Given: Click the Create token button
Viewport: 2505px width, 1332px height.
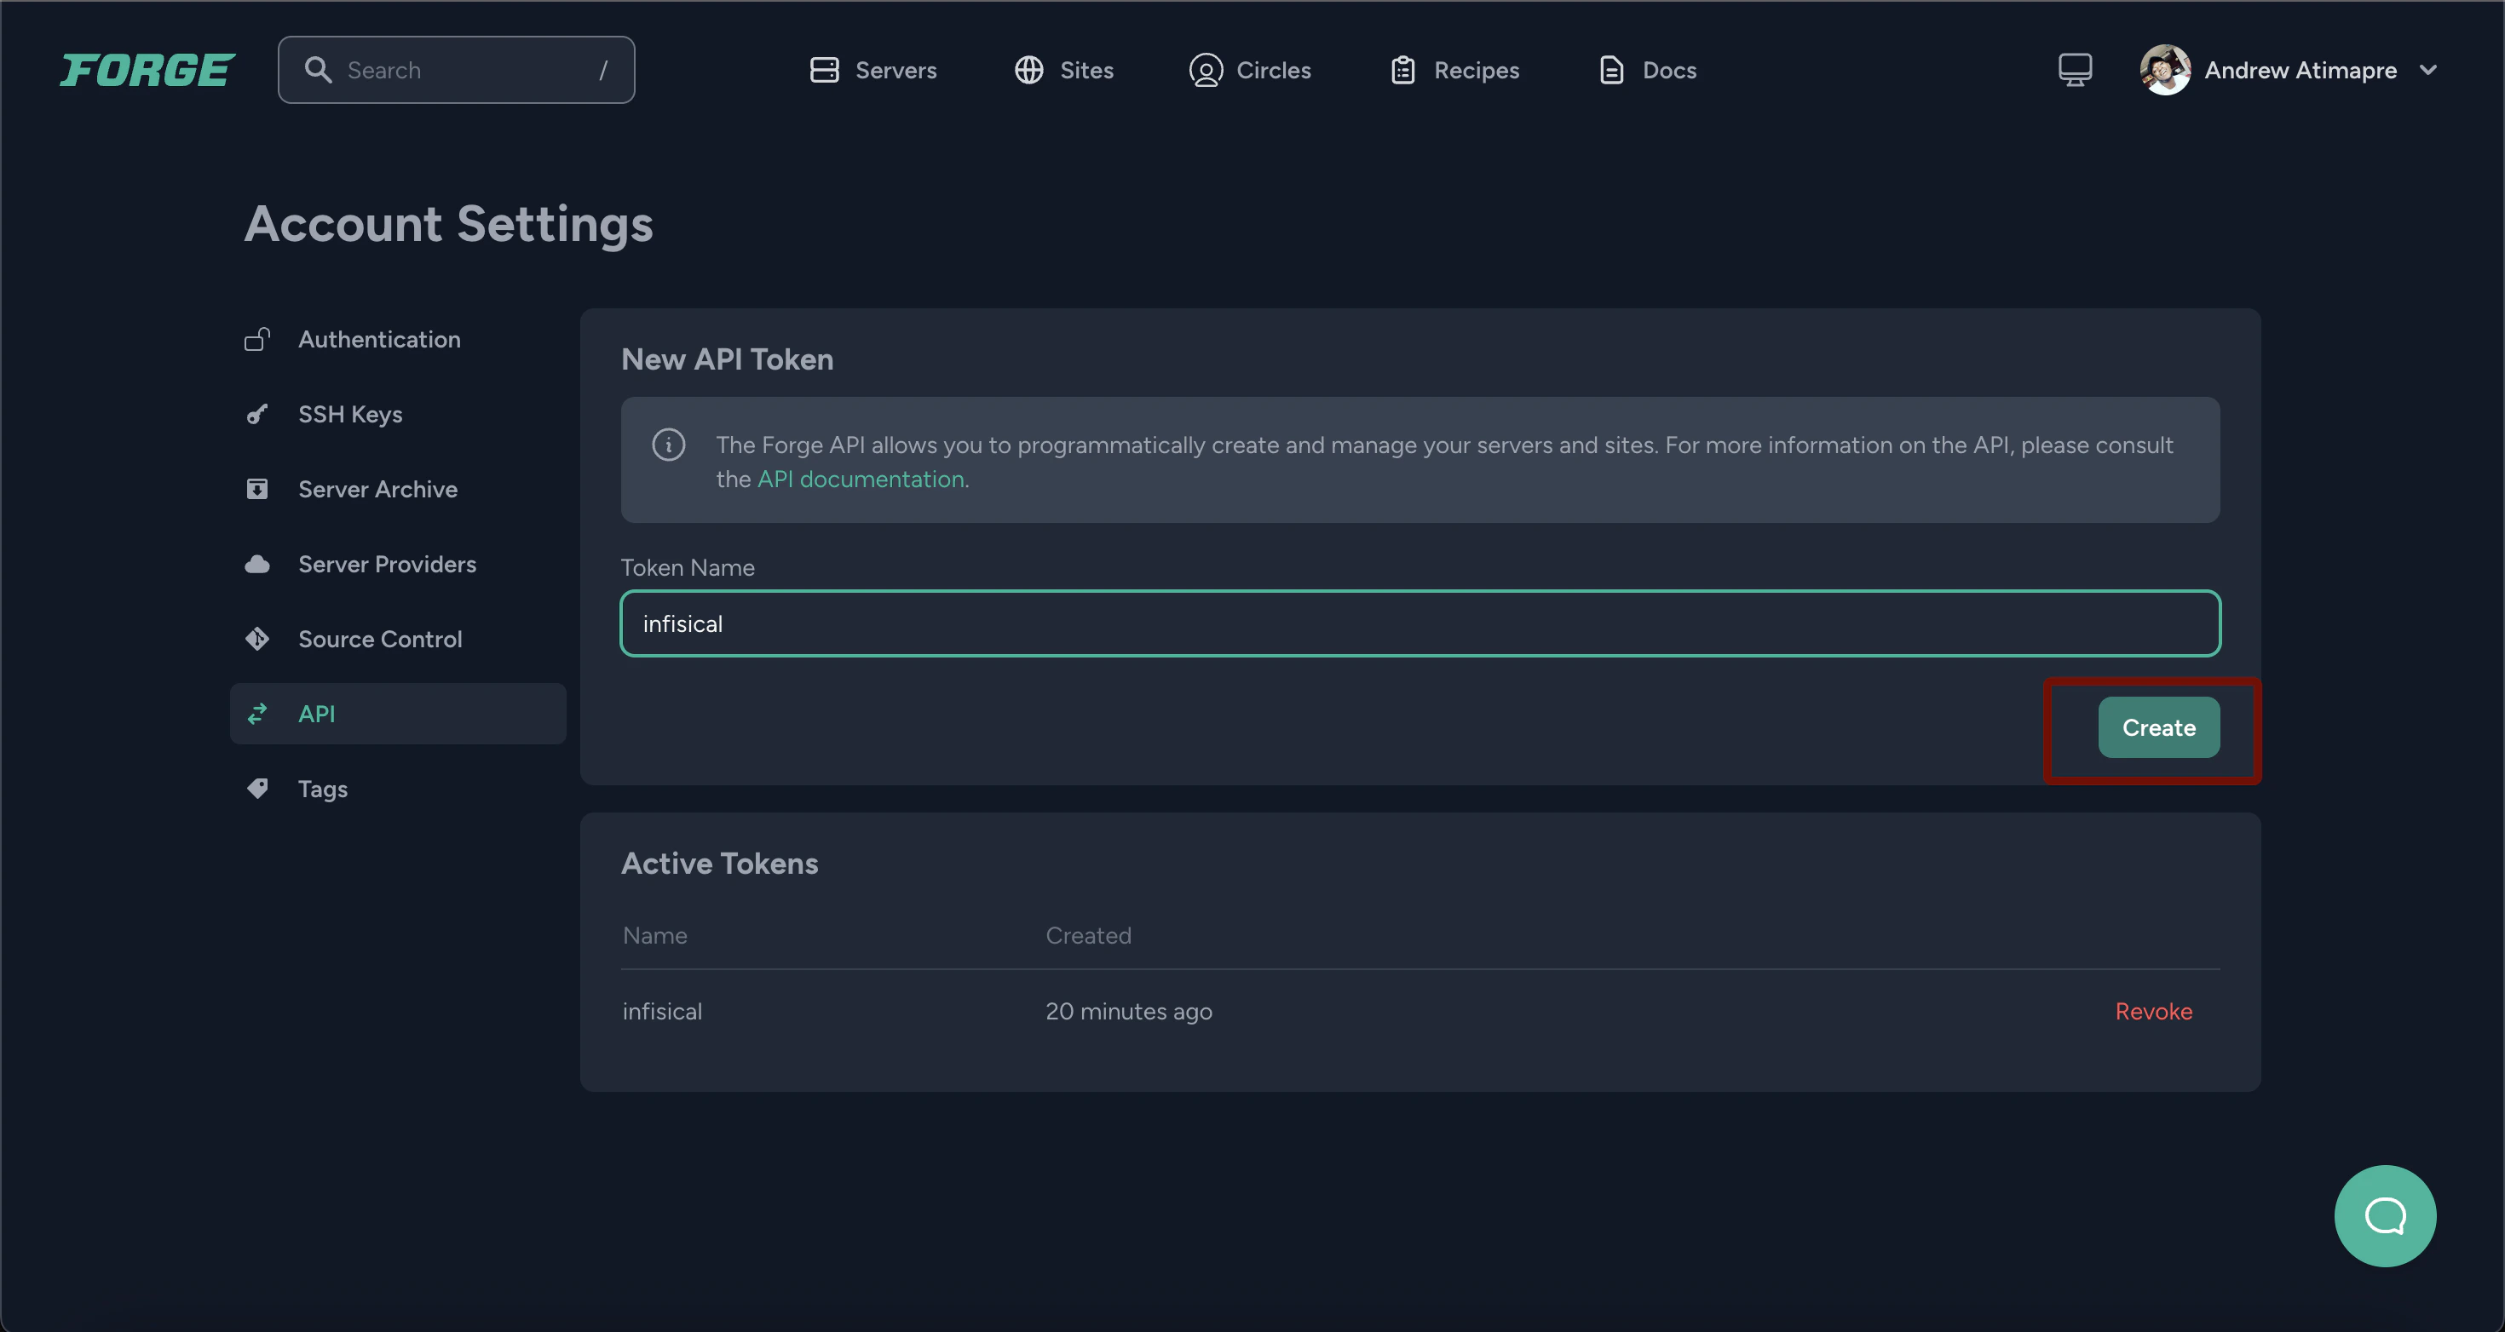Looking at the screenshot, I should tap(2158, 727).
